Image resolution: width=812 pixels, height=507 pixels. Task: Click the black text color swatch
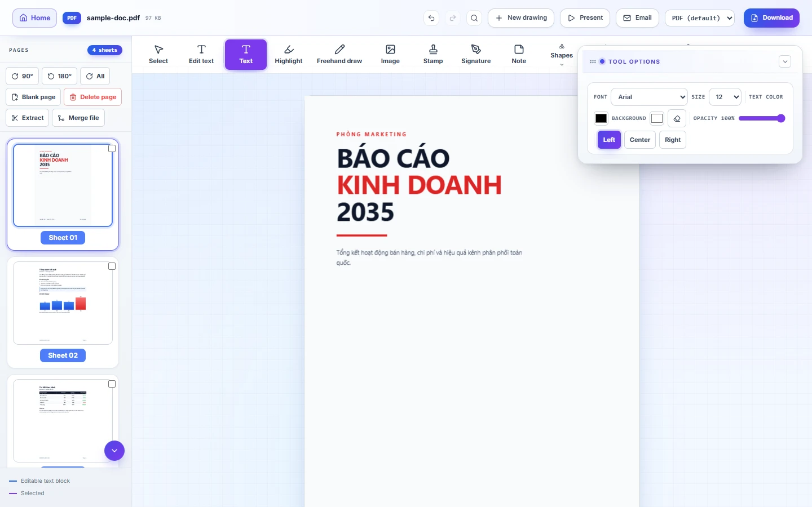pos(601,118)
